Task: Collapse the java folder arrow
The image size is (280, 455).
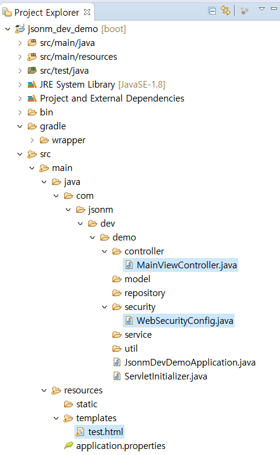Action: coord(44,182)
